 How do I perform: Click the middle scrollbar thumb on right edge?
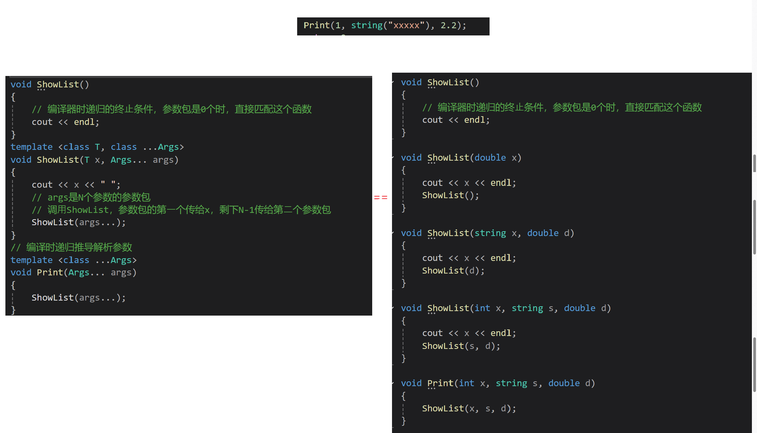(754, 227)
